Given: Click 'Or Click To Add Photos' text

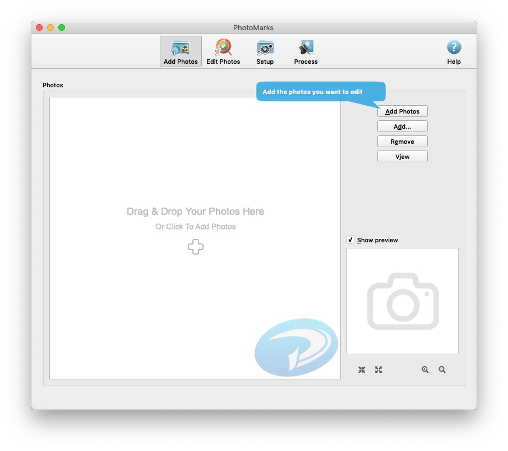Looking at the screenshot, I should [x=195, y=227].
